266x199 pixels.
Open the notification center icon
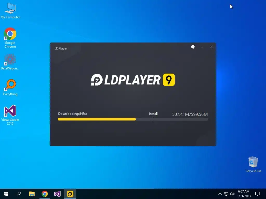tap(257, 194)
